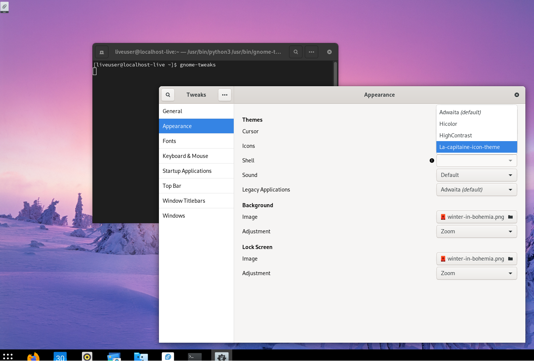534x361 pixels.
Task: Click the terminal search icon
Action: tap(296, 52)
